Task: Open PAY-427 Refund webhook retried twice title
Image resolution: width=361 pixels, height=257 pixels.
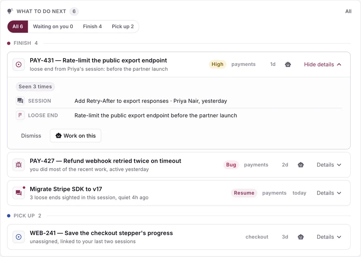Action: [106, 161]
